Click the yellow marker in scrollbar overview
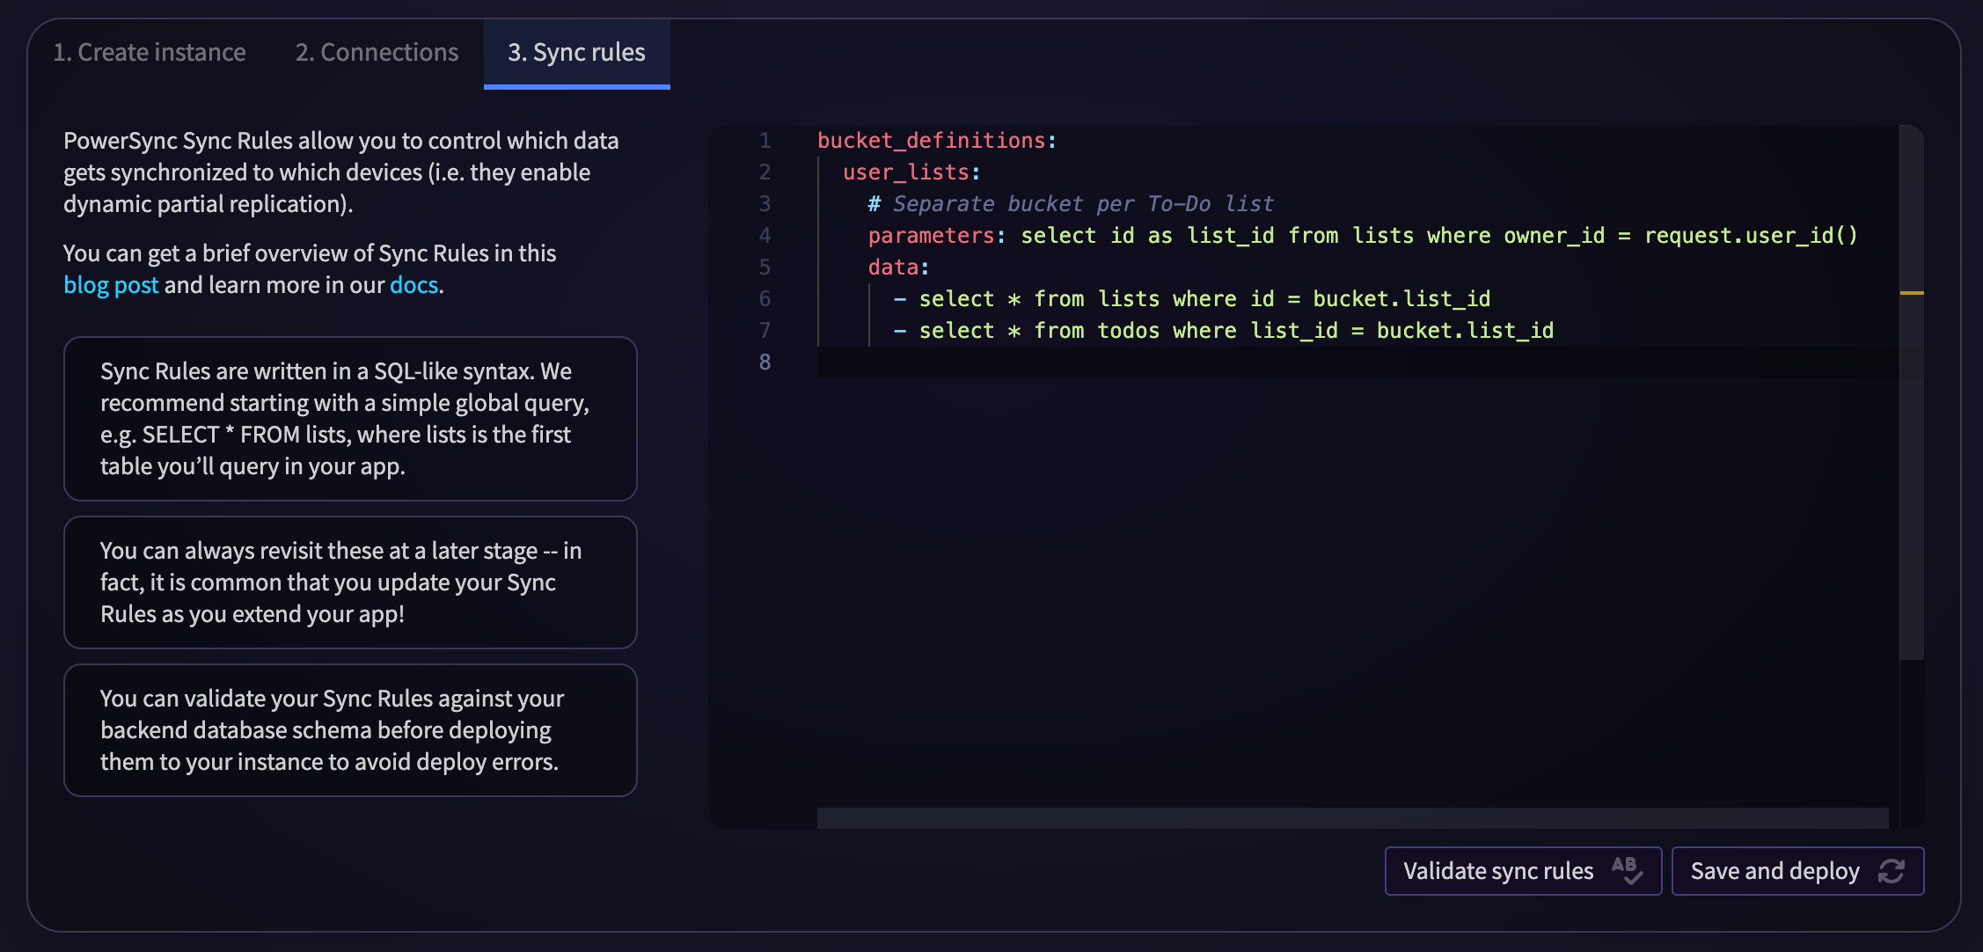 pos(1912,293)
